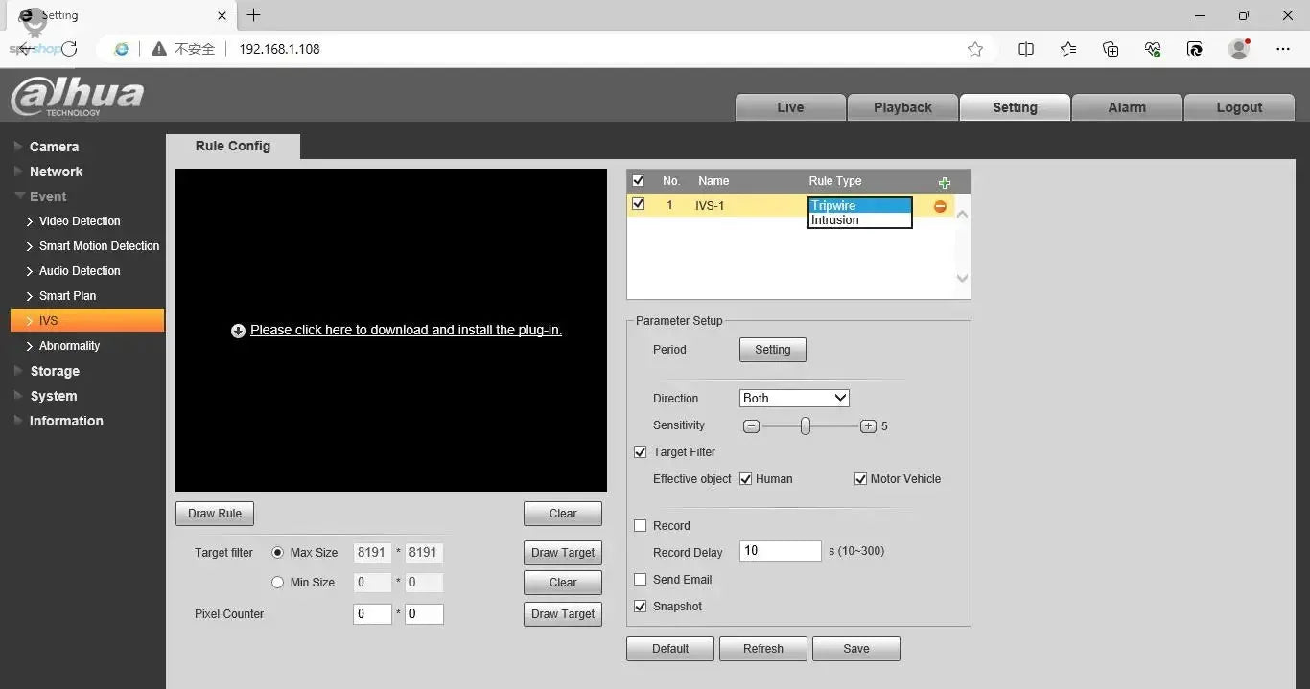
Task: Click the Dahua Technology logo
Action: point(77,96)
